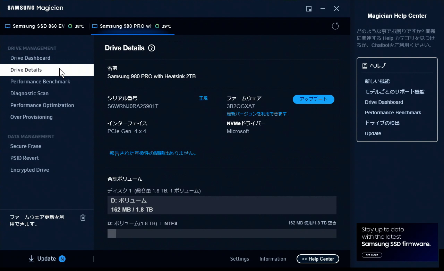Select the D: ボリューム 162 MB / 1.8 TB block

(x=222, y=205)
